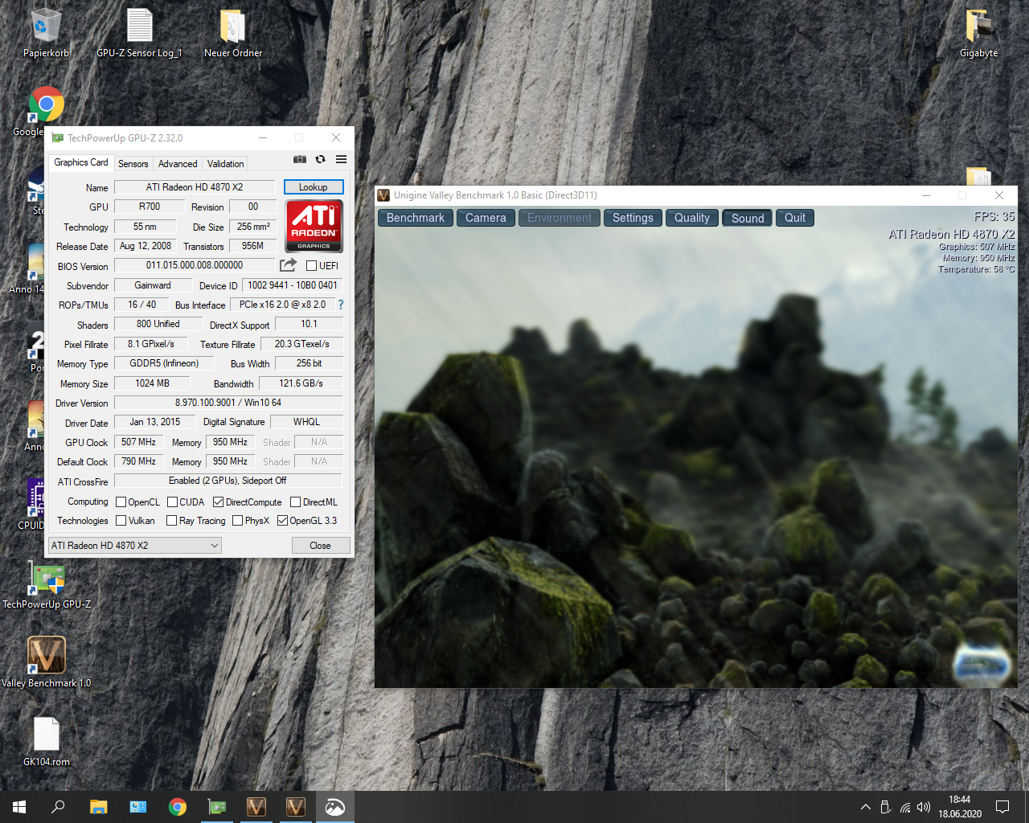Click the GPU-Z refresh icon
This screenshot has height=823, width=1029.
click(320, 159)
